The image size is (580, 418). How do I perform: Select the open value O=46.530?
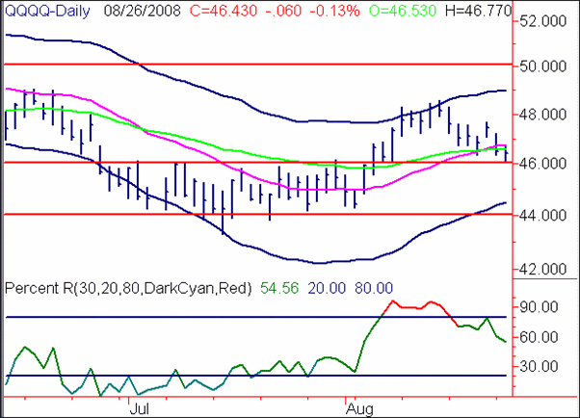click(x=403, y=11)
